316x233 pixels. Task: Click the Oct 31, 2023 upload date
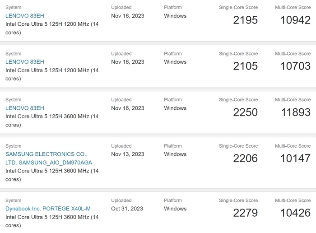click(x=127, y=209)
